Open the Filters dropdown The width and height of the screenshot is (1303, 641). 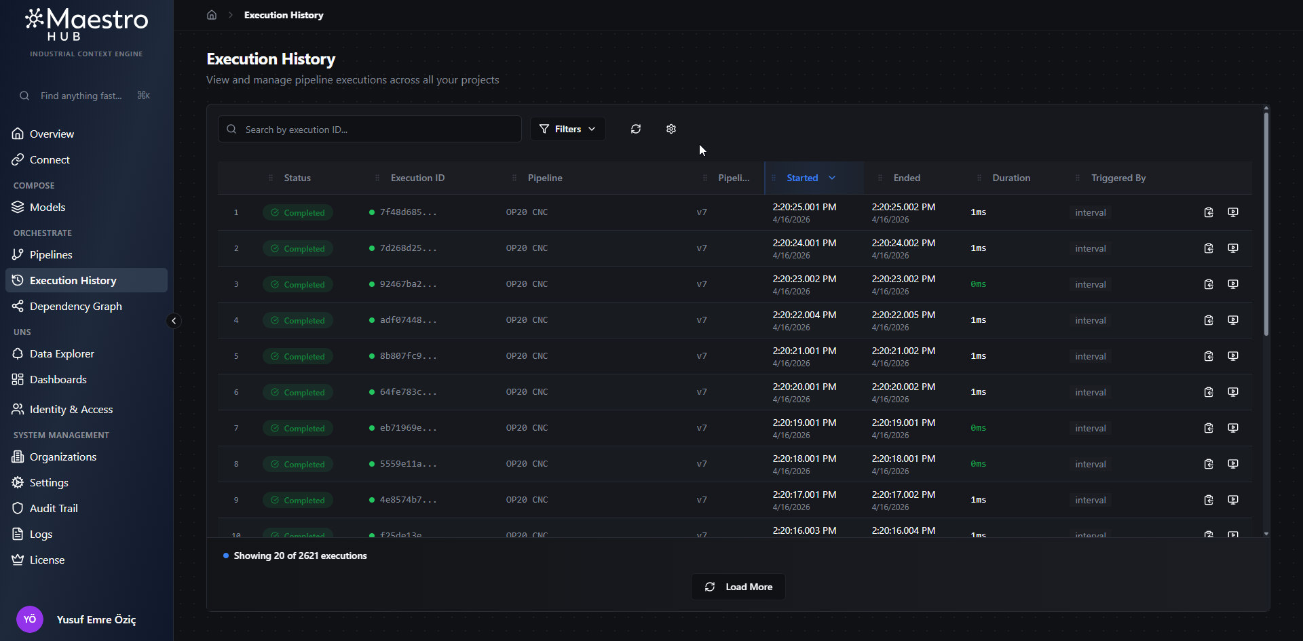click(568, 129)
